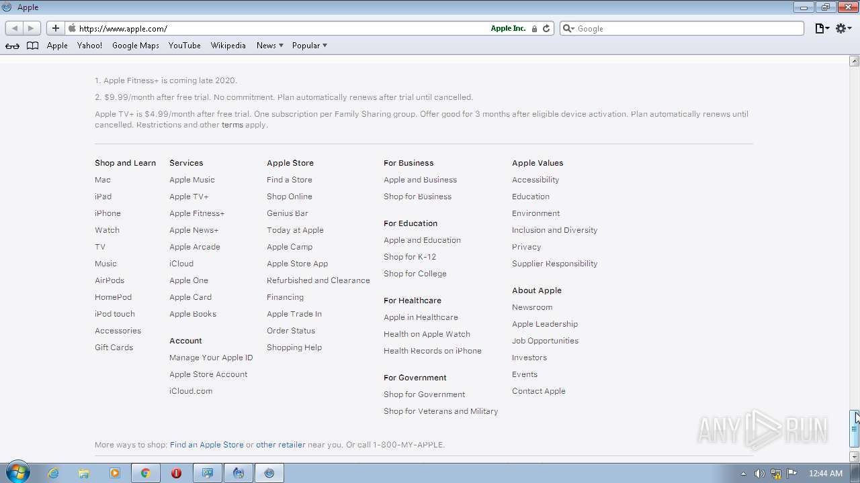Open the network tray icon

coord(776,474)
